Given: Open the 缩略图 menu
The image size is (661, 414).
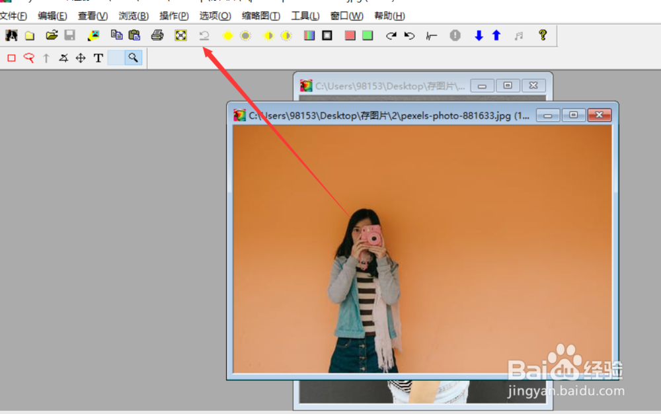Looking at the screenshot, I should [x=260, y=15].
